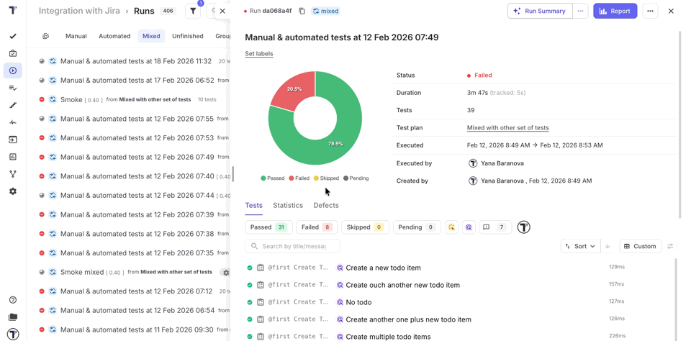Click the branches icon in sidebar
The image size is (691, 341).
(13, 174)
